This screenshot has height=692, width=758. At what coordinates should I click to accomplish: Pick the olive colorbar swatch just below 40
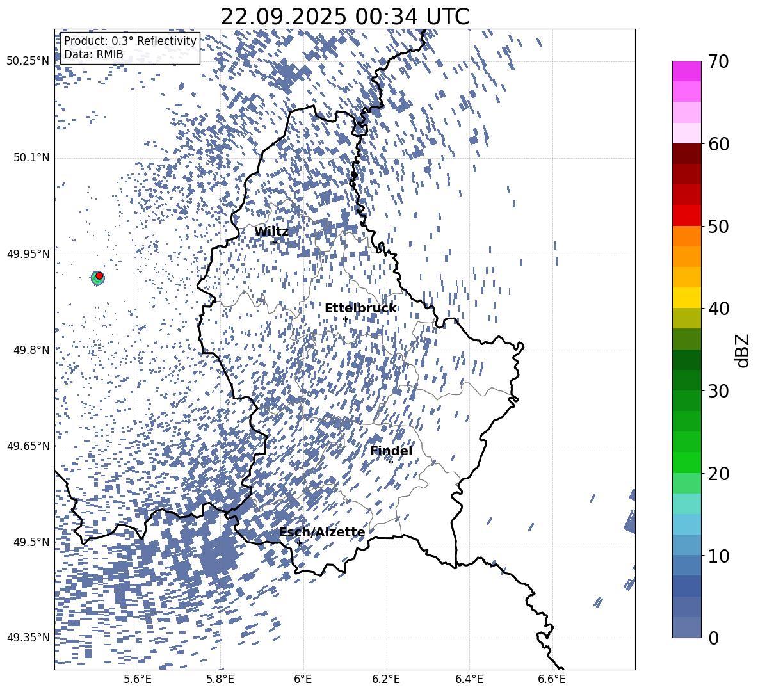(x=687, y=318)
